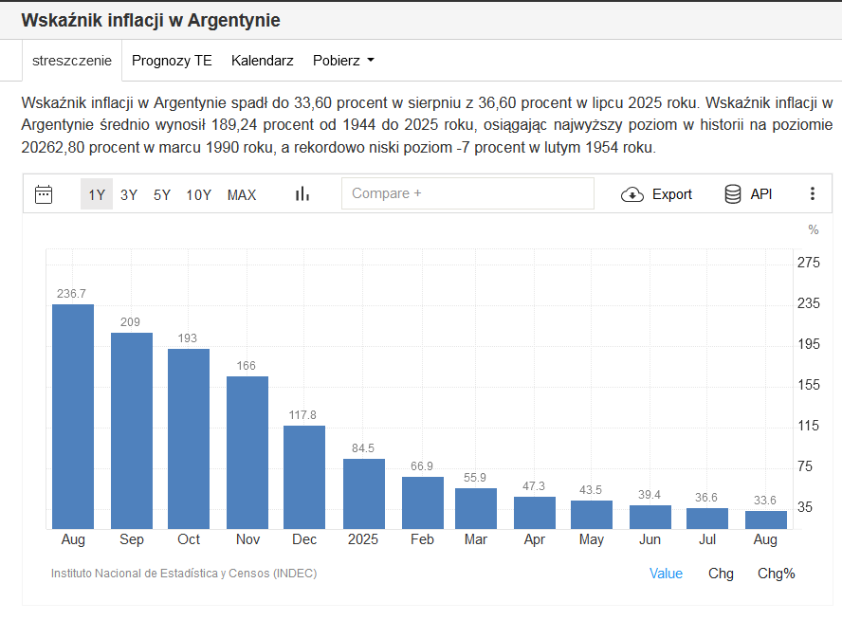Display the MAX historical range

(x=242, y=194)
